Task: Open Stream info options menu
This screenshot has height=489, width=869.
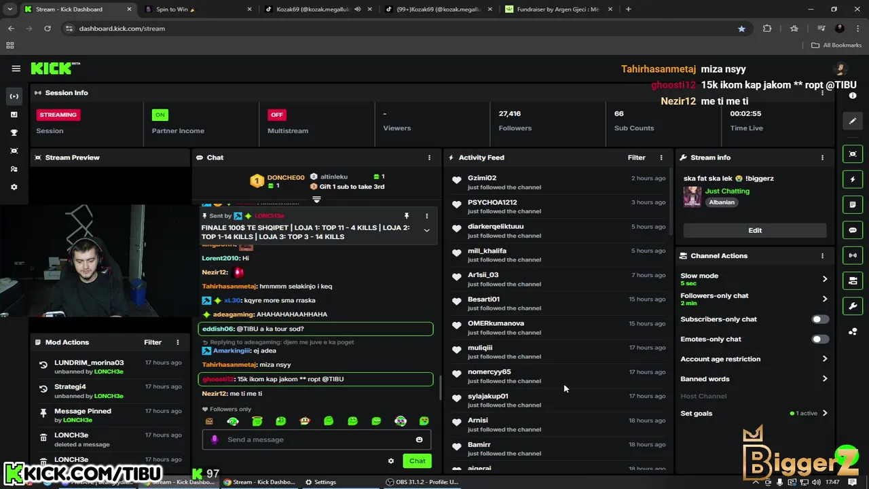Action: click(822, 158)
